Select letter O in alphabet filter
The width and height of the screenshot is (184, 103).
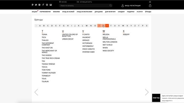[95, 26]
